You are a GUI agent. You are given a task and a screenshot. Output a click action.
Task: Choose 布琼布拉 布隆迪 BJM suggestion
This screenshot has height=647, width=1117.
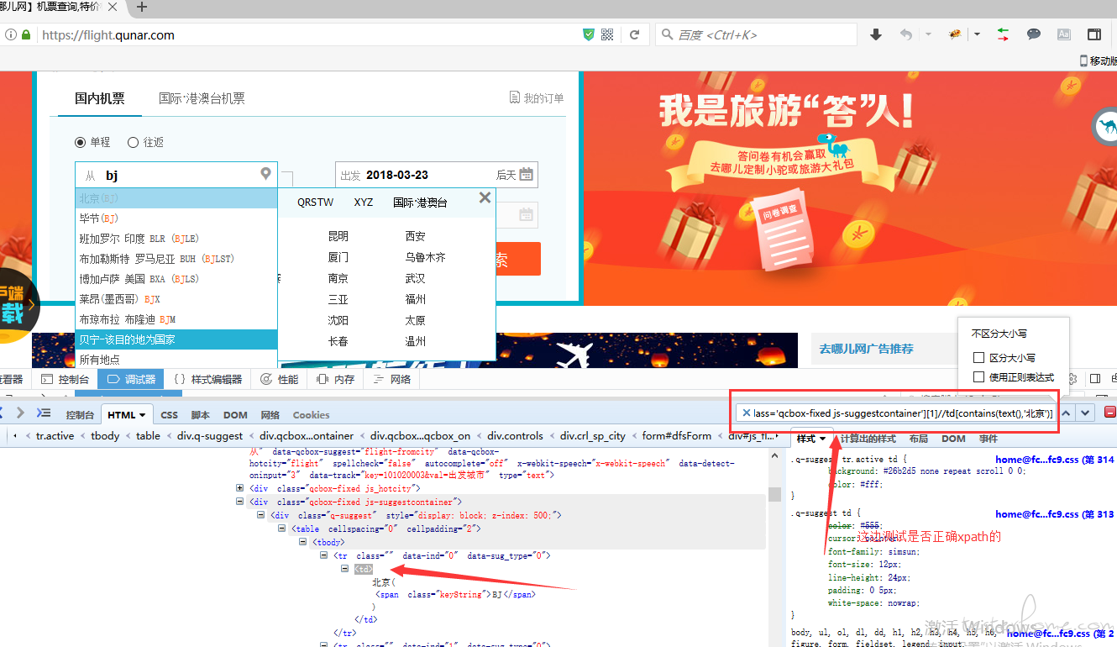(176, 319)
